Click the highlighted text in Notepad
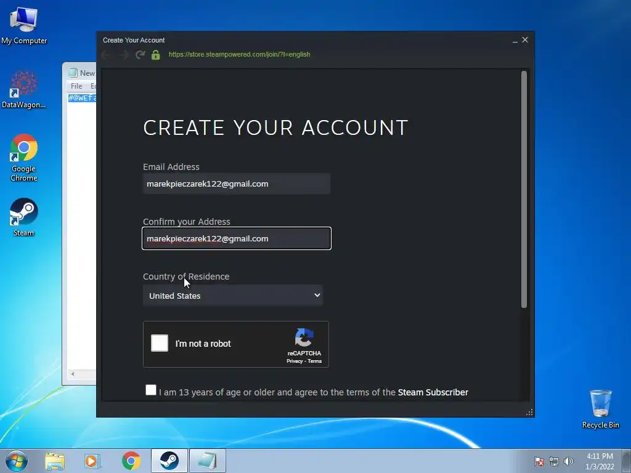The height and width of the screenshot is (473, 631). (x=82, y=98)
